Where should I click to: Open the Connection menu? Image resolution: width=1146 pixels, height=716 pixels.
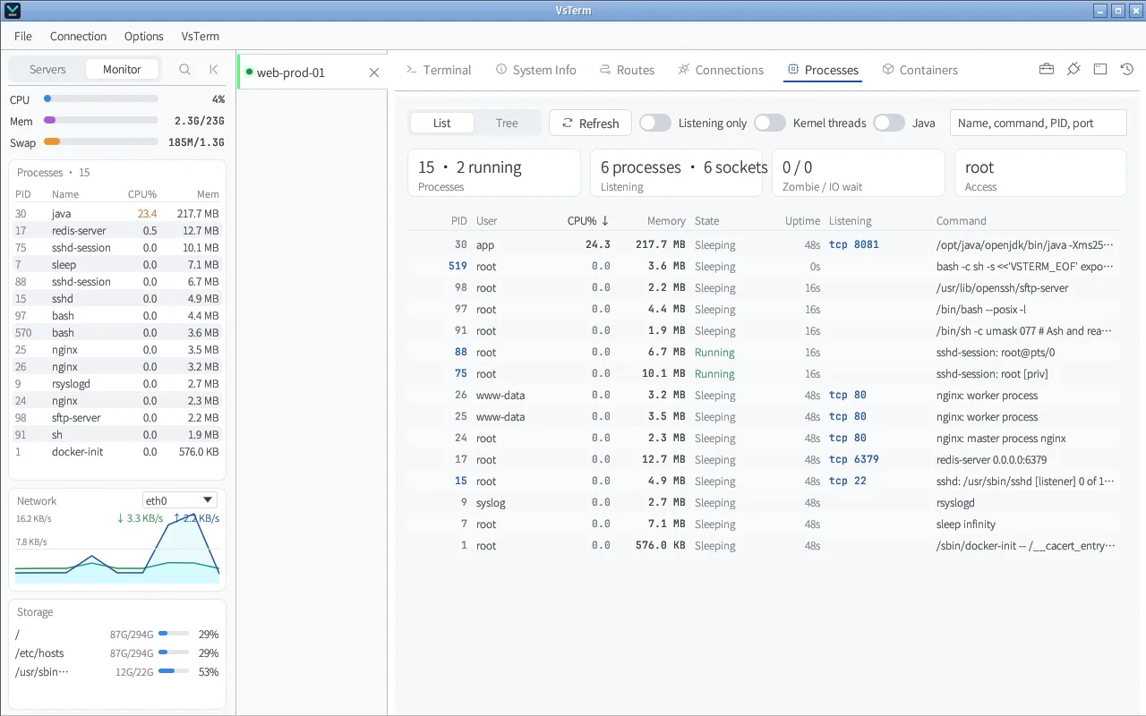coord(78,36)
